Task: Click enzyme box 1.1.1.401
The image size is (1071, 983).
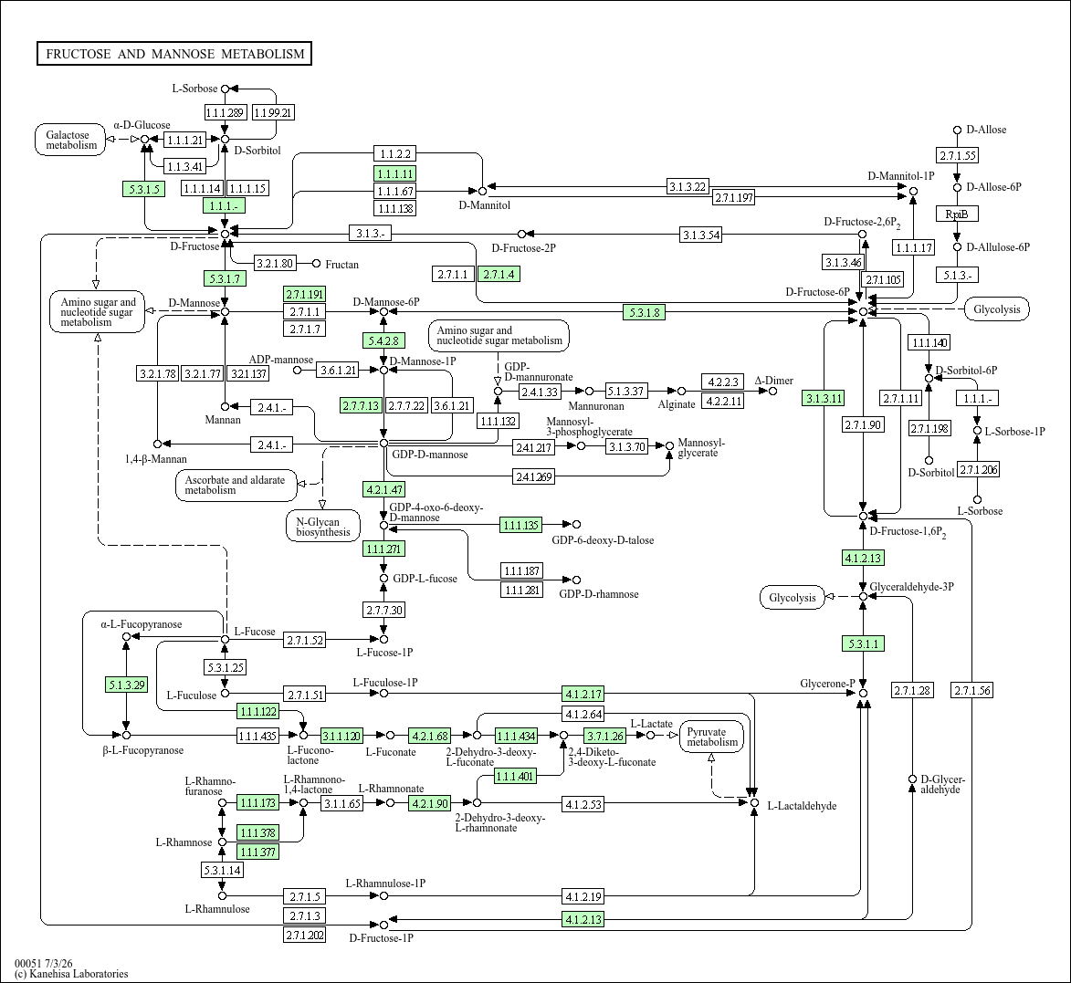Action: pos(516,776)
